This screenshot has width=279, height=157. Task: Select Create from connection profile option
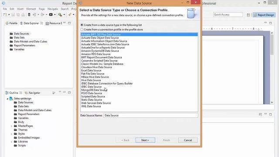coord(82,30)
